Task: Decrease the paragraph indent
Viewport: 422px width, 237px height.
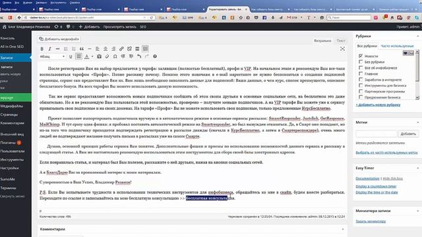Action: point(123,57)
